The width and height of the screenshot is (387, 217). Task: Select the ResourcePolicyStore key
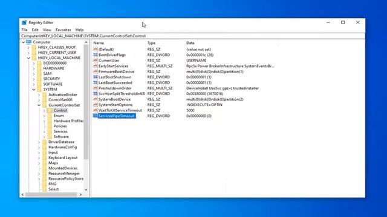point(66,178)
